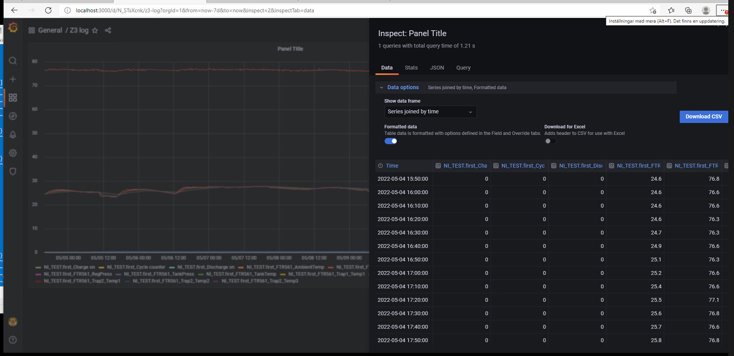Image resolution: width=734 pixels, height=356 pixels.
Task: Toggle NI_TEST.first_Discharge on legend series
Action: [x=206, y=267]
